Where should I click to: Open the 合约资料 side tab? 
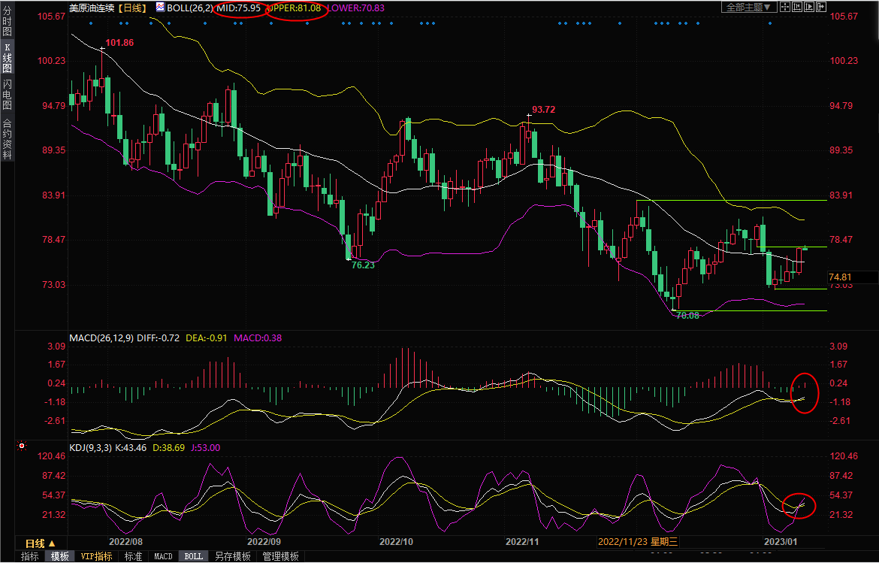coord(7,138)
